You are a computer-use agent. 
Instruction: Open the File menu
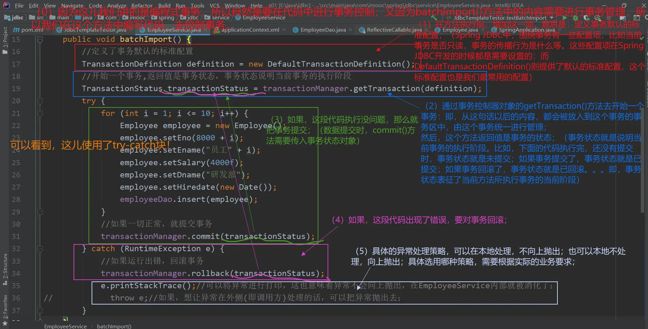click(19, 5)
